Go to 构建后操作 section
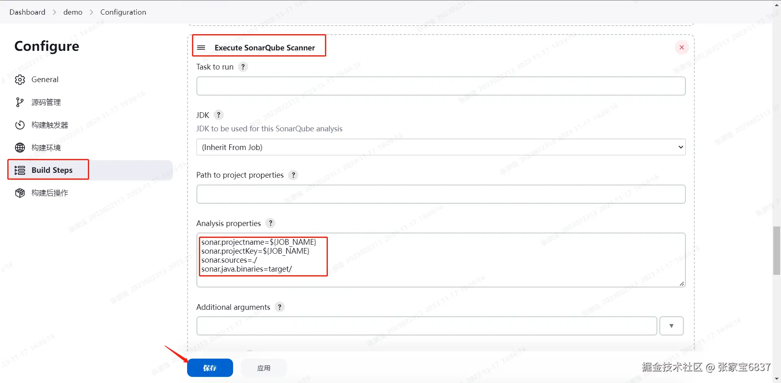This screenshot has height=383, width=781. click(x=50, y=193)
